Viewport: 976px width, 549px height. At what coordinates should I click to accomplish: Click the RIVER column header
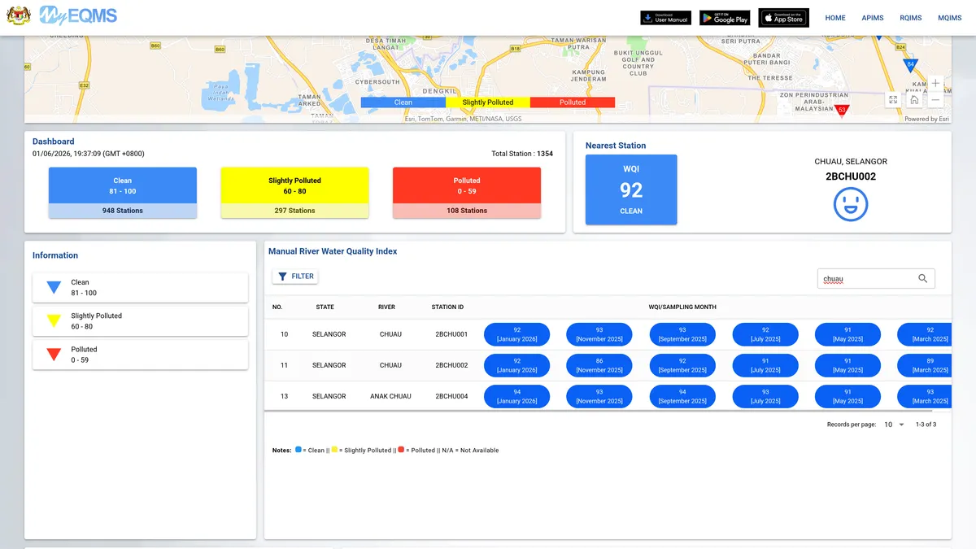pos(386,307)
